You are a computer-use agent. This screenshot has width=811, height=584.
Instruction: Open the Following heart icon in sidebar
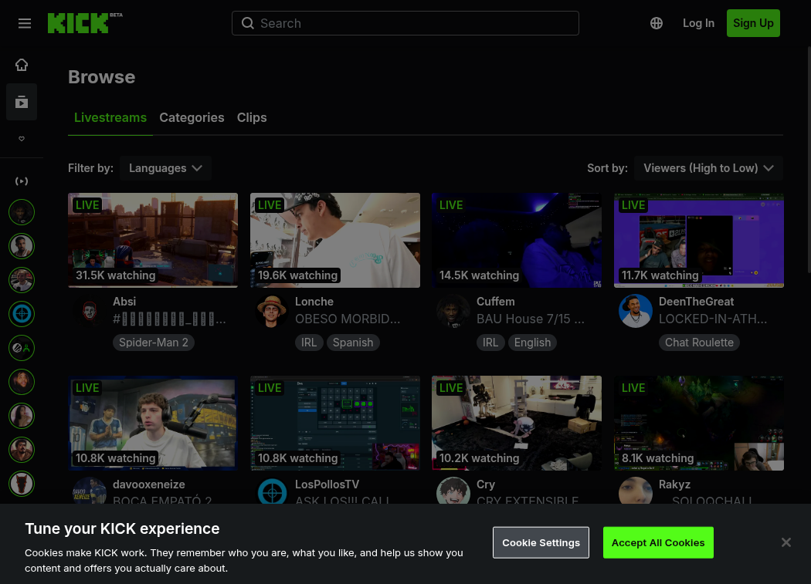(x=22, y=139)
